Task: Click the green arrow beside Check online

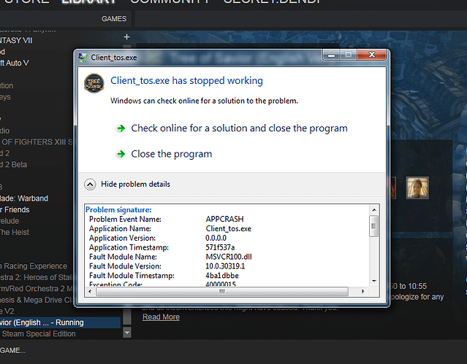Action: click(x=121, y=128)
